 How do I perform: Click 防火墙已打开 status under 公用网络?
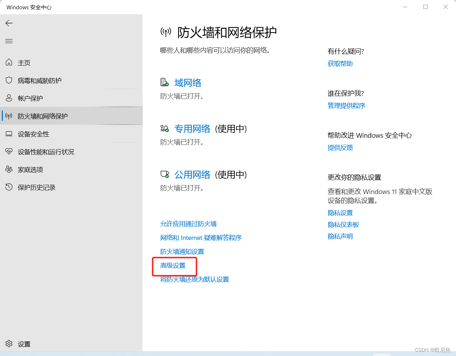point(182,188)
